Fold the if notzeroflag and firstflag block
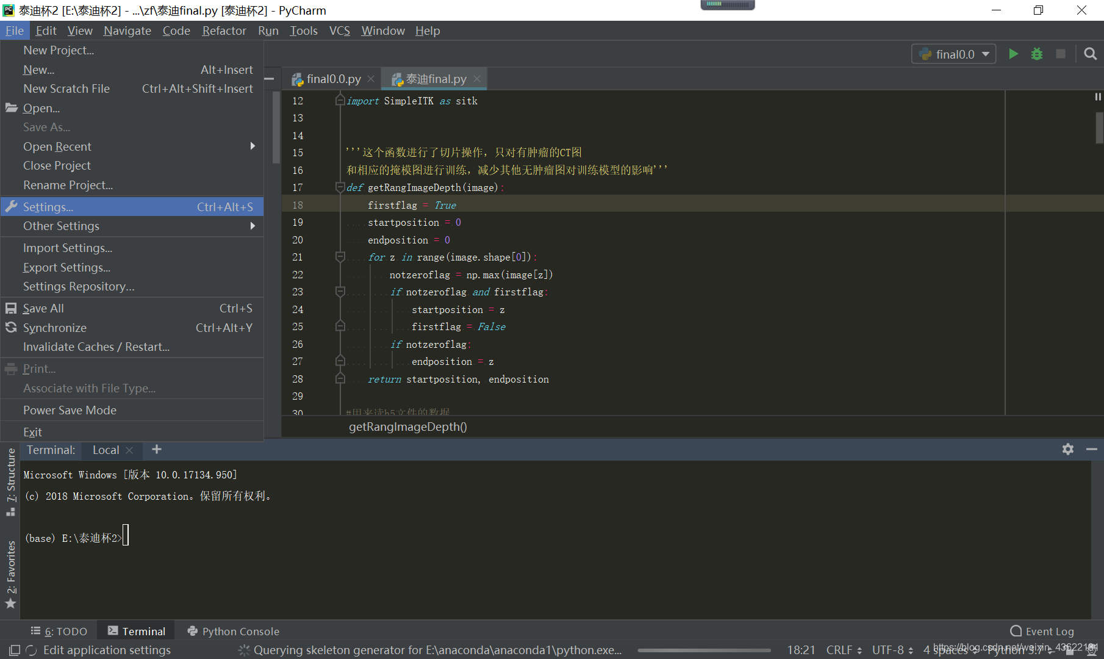Image resolution: width=1104 pixels, height=659 pixels. click(x=340, y=292)
